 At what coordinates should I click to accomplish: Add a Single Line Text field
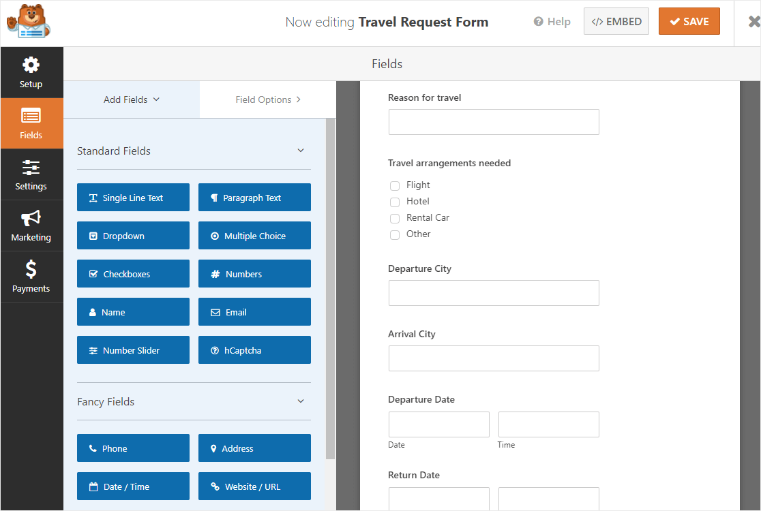pyautogui.click(x=133, y=198)
